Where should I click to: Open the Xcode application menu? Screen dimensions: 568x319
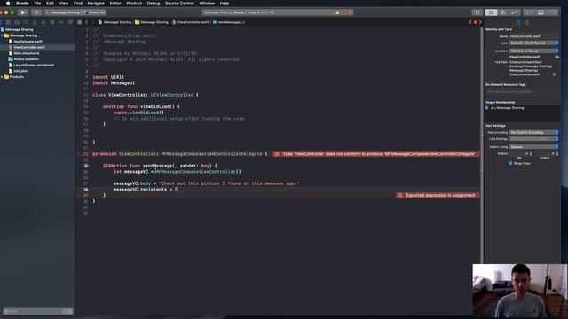pos(22,4)
